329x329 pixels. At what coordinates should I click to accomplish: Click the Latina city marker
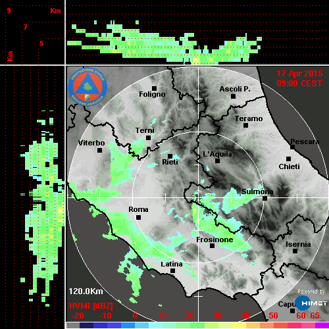172,271
